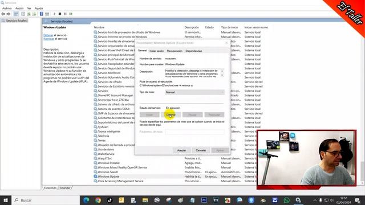The width and height of the screenshot is (365, 205).
Task: Open the Archivo menu
Action: [x=7, y=8]
